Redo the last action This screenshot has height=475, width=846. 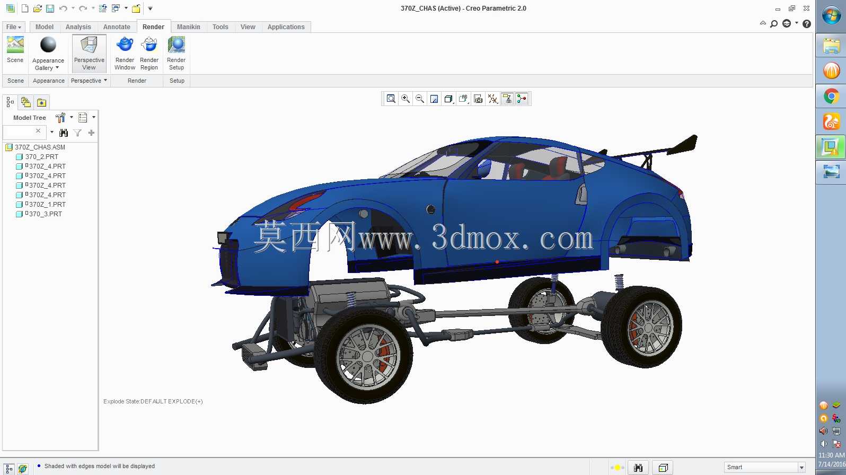[83, 8]
